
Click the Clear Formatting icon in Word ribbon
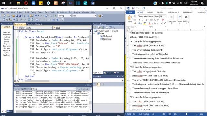click(163, 20)
